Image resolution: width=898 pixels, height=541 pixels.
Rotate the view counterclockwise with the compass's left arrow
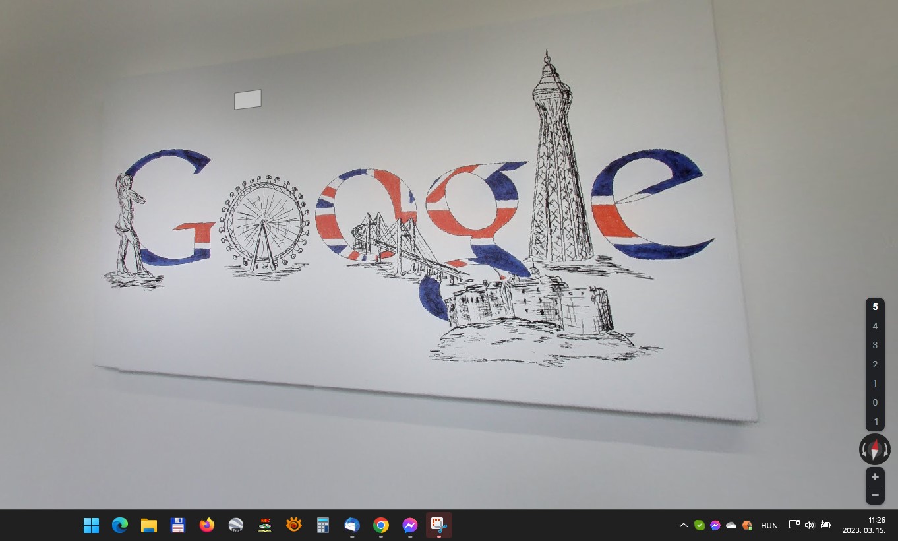pos(864,450)
